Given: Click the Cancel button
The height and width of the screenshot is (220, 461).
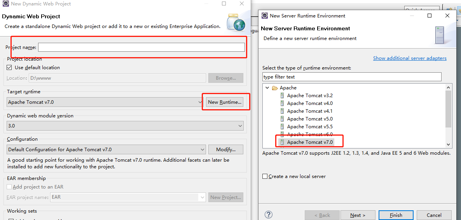Looking at the screenshot, I should point(434,215).
